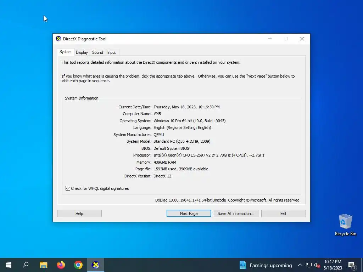Image resolution: width=363 pixels, height=272 pixels.
Task: Click the DirectX Diagnostic Tool title text
Action: [x=85, y=39]
